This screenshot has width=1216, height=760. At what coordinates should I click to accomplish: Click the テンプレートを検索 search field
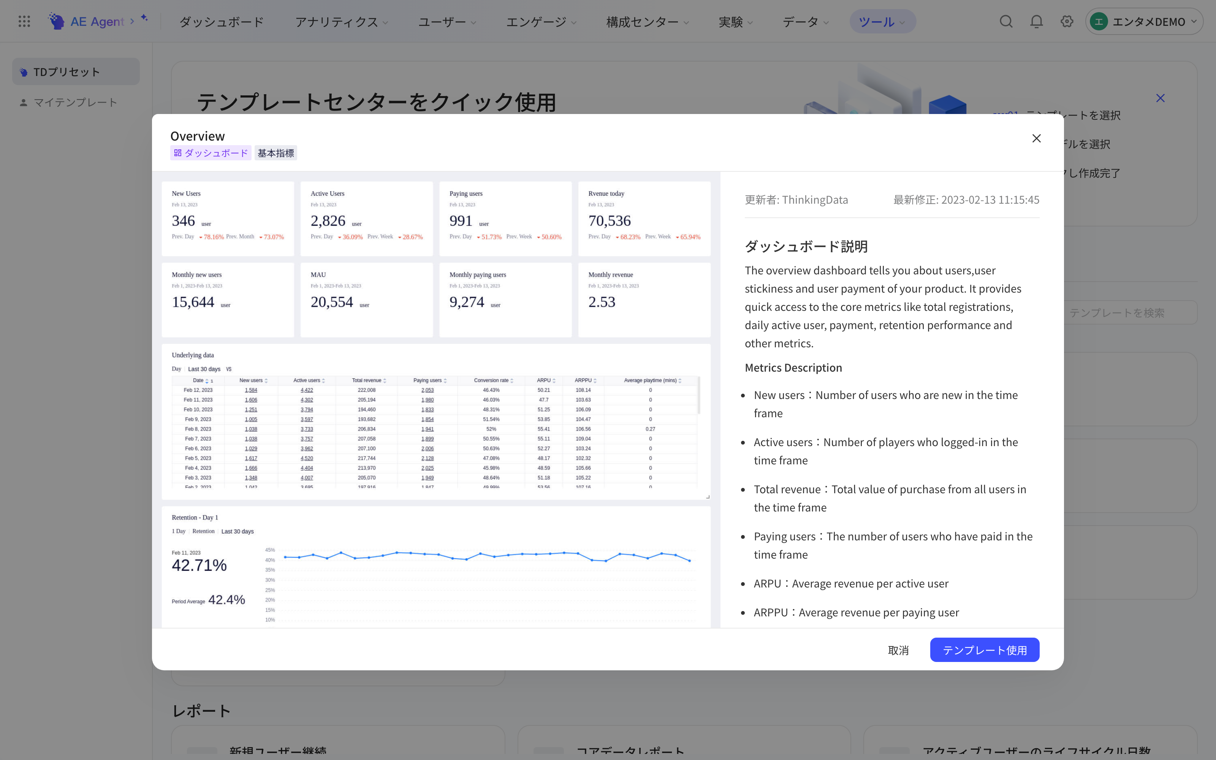point(1130,313)
